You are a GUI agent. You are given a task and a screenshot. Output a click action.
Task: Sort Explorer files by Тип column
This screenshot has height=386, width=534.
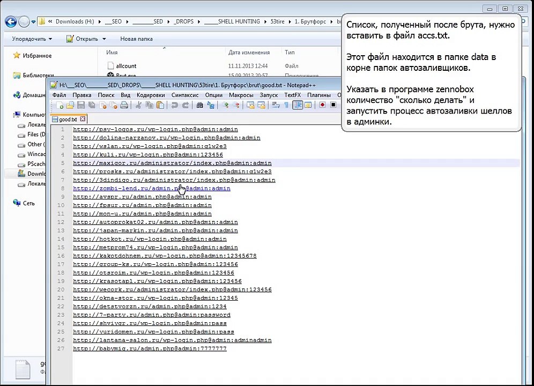click(290, 53)
